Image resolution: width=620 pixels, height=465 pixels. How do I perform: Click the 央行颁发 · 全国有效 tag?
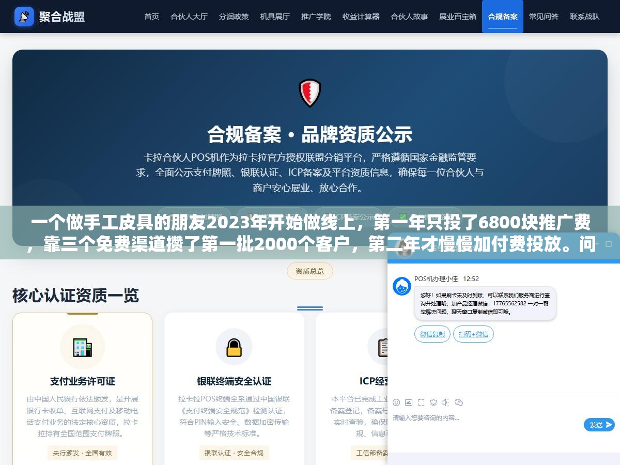[82, 453]
